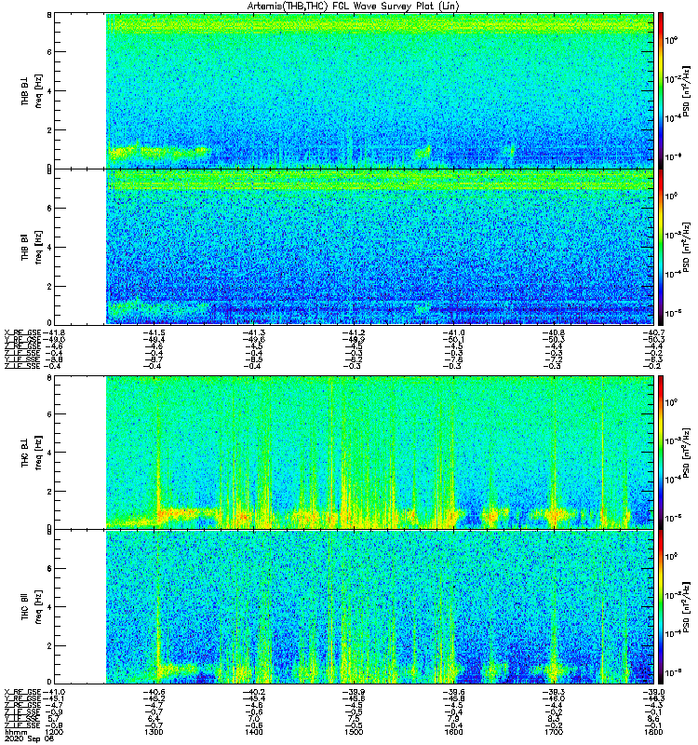698x745 pixels.
Task: Click the '1600' time tick label
Action: point(454,732)
